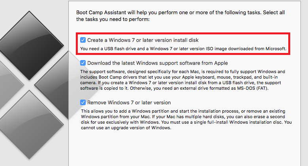This screenshot has width=308, height=166.
Task: Uncheck the Create Windows install disk checkbox
Action: 83,40
